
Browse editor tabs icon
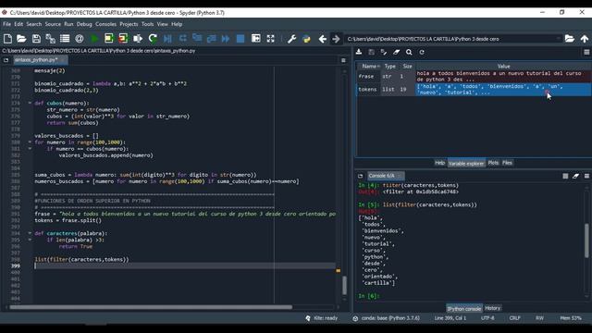tap(6, 60)
